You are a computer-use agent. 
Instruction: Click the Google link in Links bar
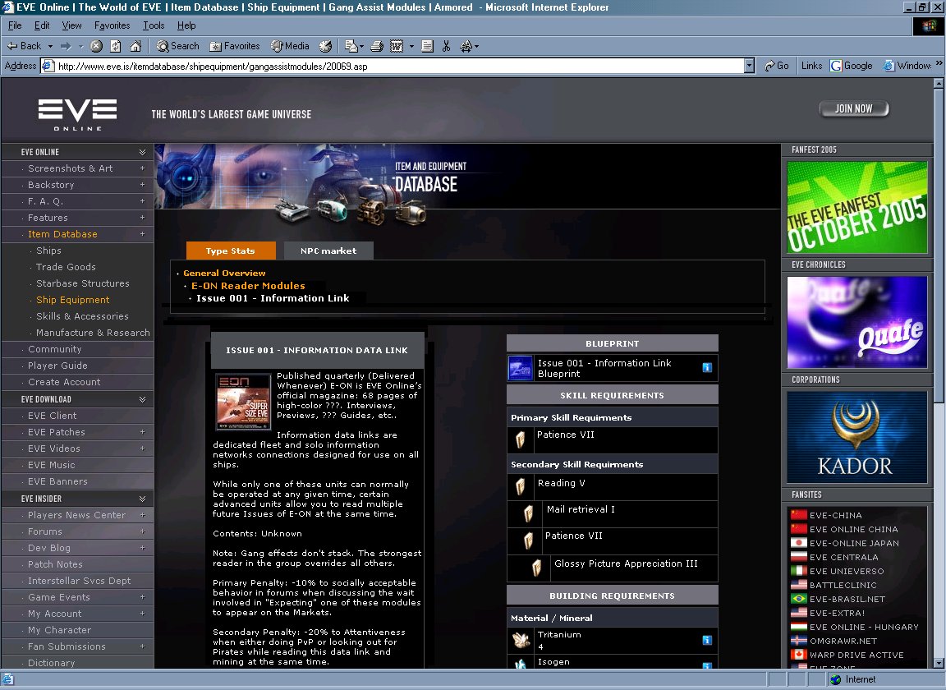(x=852, y=66)
